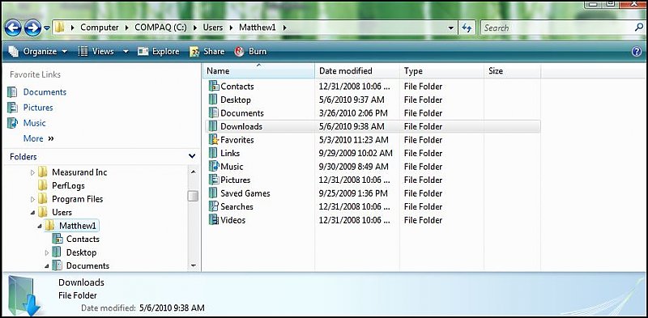Screen dimensions: 648x318
Task: Open the Organize menu
Action: [x=37, y=52]
